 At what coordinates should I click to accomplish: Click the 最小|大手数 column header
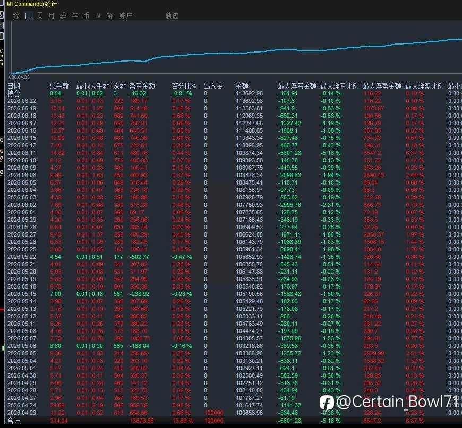(92, 86)
